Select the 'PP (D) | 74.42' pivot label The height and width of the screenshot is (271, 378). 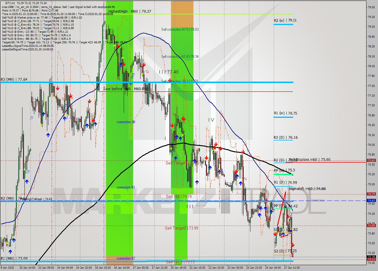point(286,206)
